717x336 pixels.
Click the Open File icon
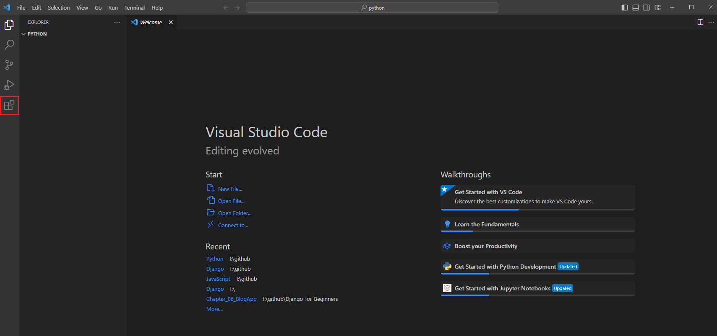(211, 200)
